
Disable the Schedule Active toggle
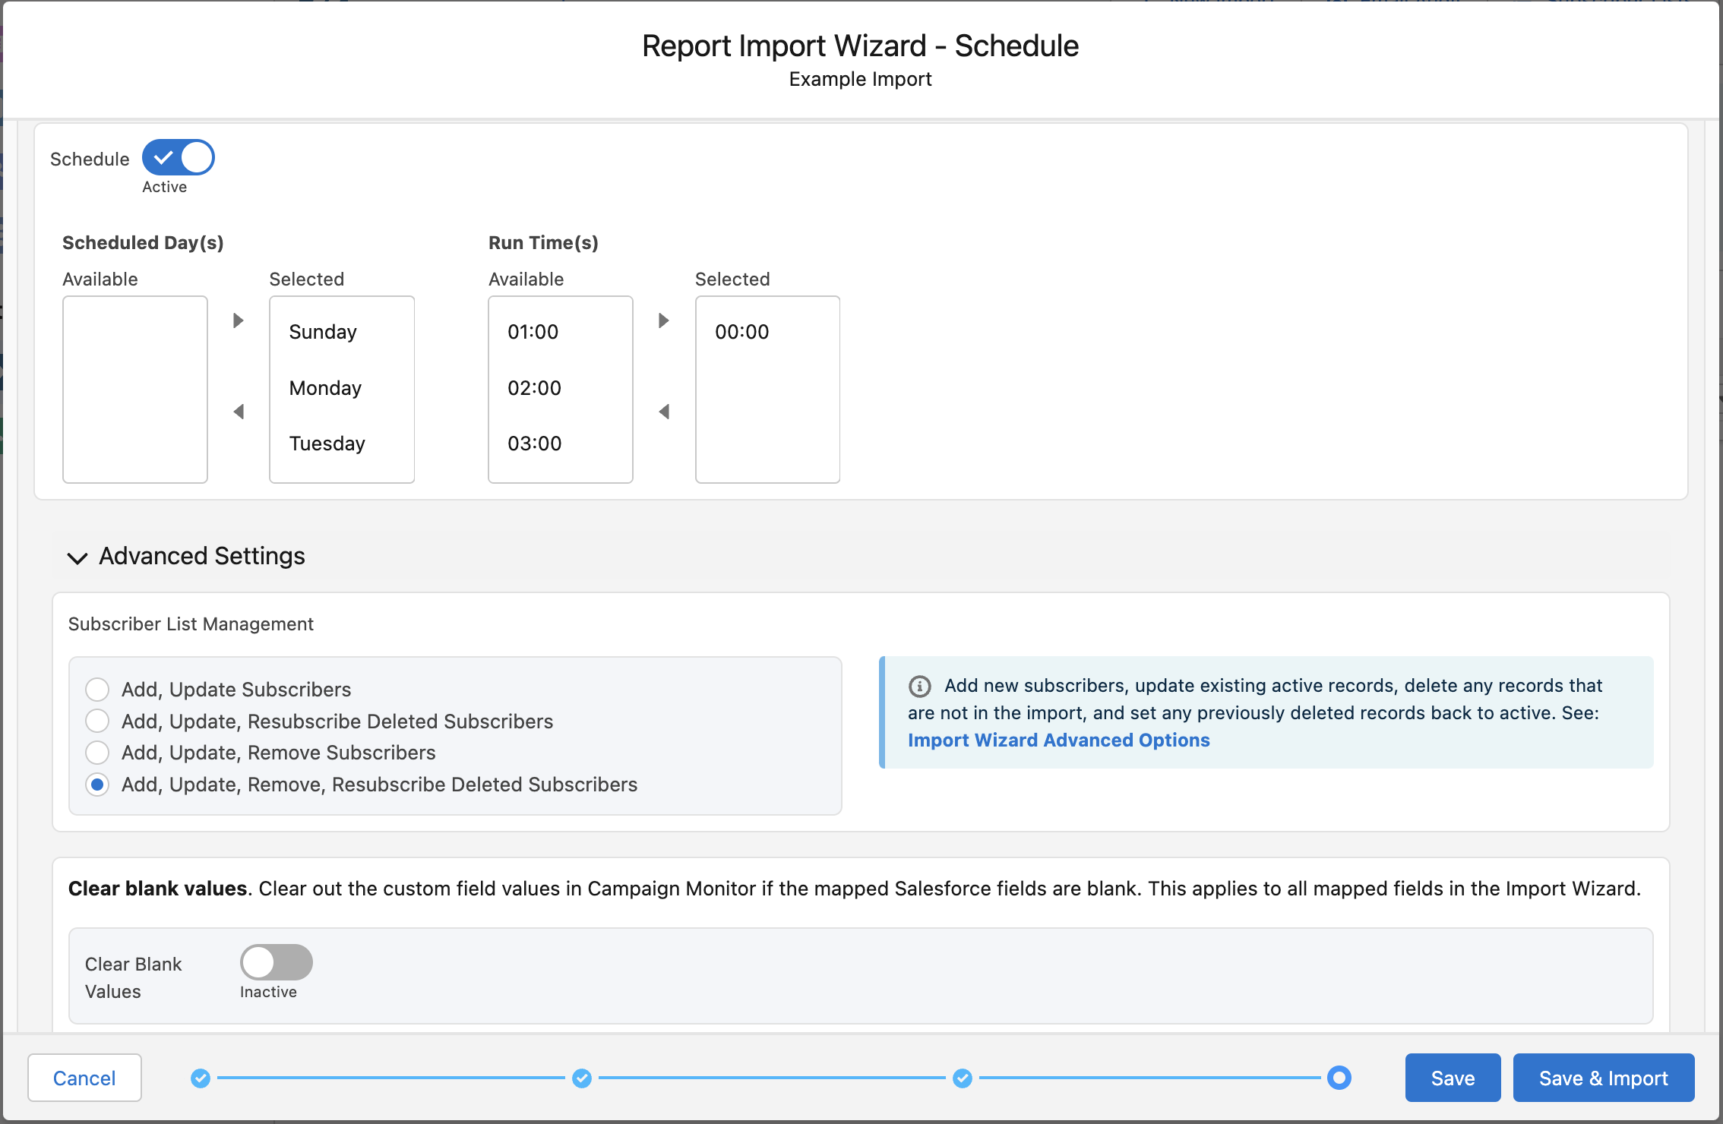pyautogui.click(x=178, y=157)
